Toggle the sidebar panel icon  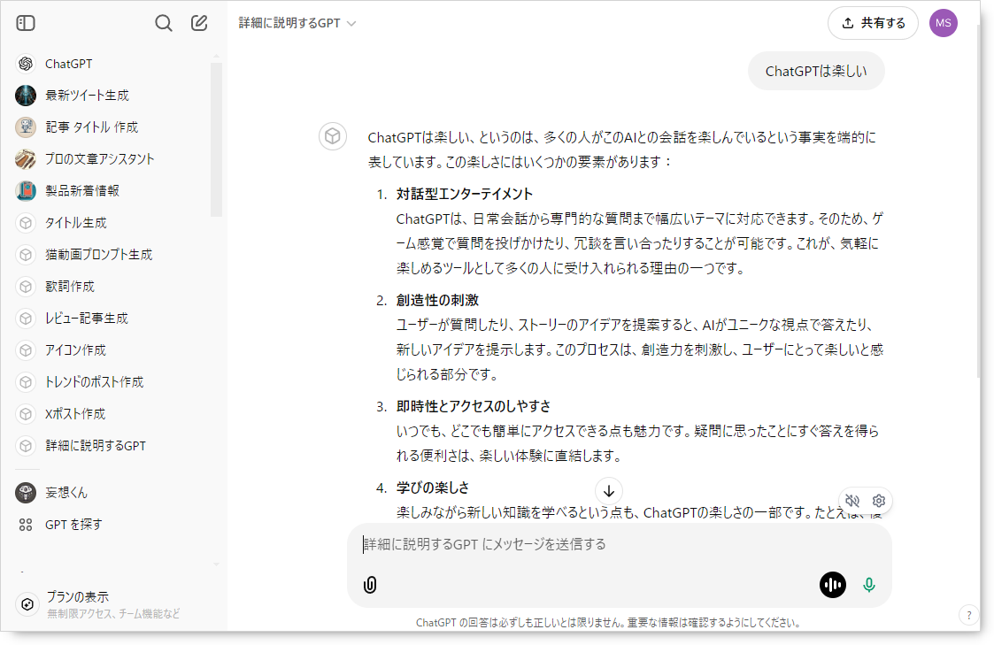click(26, 23)
